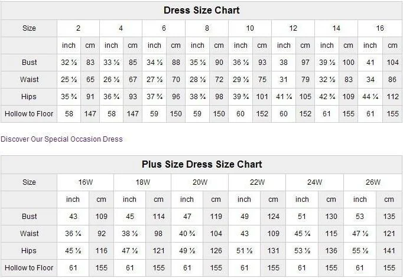This screenshot has width=403, height=278.
Task: Select the 20W column header
Action: click(x=200, y=182)
